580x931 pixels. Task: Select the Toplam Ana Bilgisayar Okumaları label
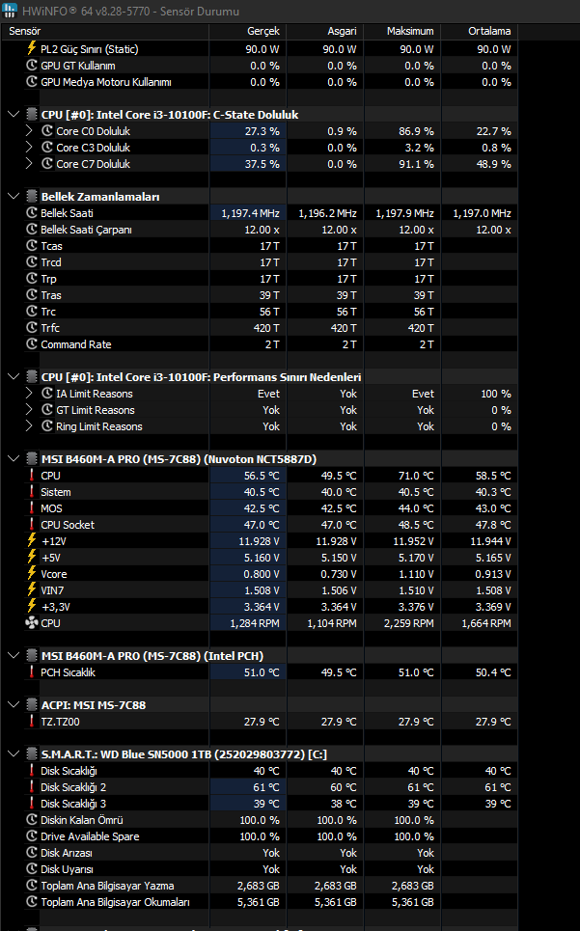pyautogui.click(x=115, y=901)
